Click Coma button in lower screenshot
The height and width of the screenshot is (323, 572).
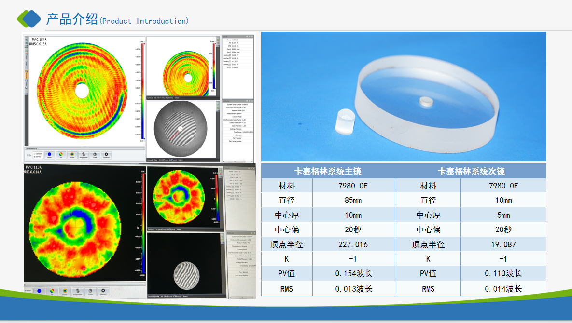(x=90, y=292)
